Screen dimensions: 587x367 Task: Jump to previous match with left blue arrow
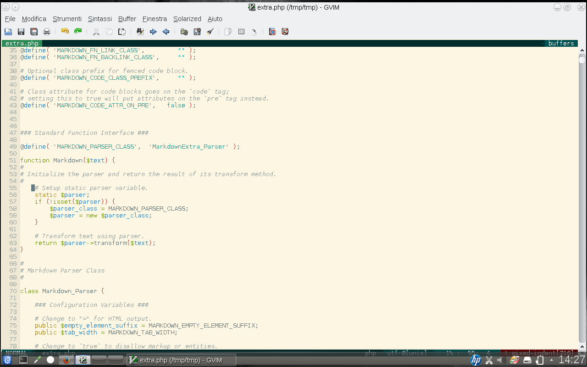coord(166,32)
